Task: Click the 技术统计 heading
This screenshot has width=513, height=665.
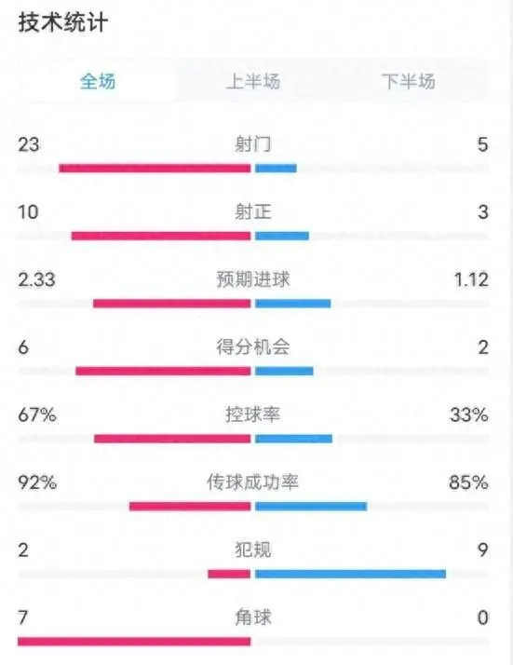Action: (62, 22)
